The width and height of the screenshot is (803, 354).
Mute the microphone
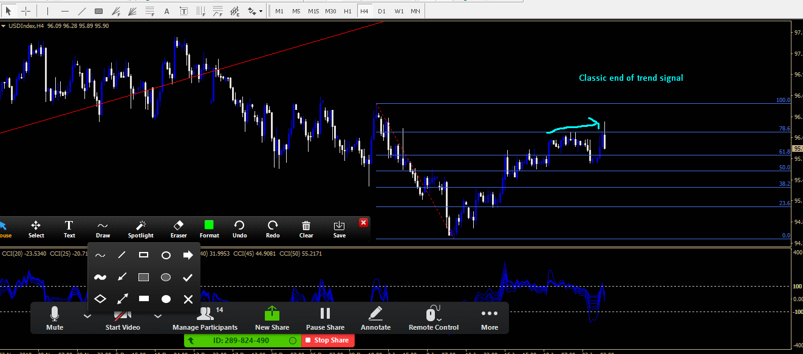click(55, 318)
